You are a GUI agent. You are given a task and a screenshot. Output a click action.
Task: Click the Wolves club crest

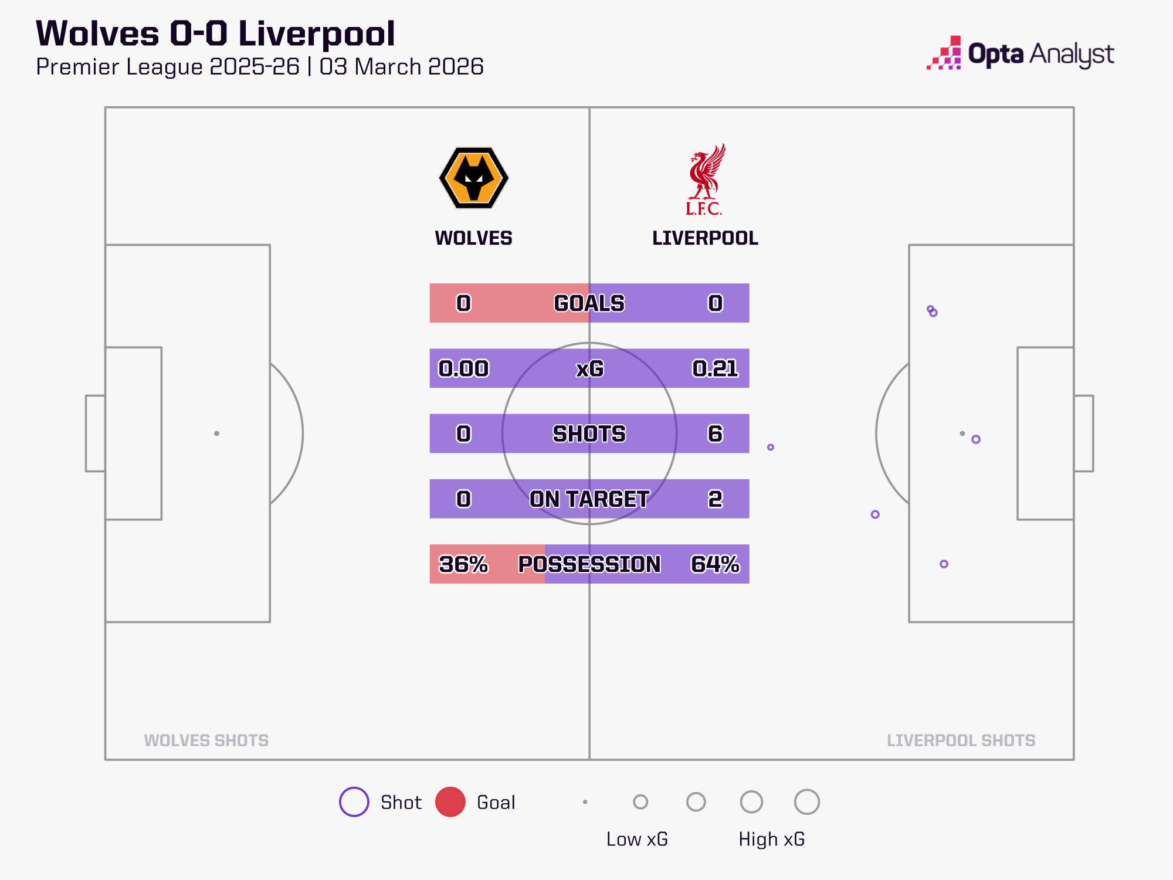point(474,178)
